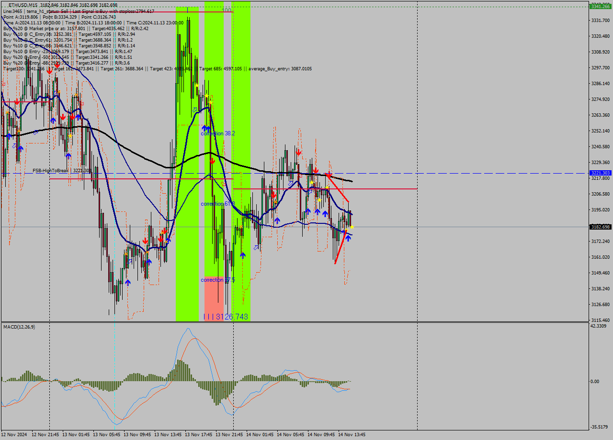
Task: Click the 'Buy %20 @ Entry -88' info line
Action: point(66,63)
